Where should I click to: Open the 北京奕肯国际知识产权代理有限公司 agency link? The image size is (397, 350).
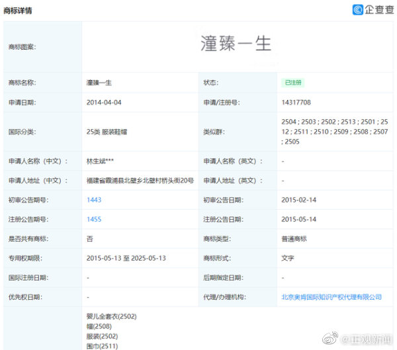(331, 297)
